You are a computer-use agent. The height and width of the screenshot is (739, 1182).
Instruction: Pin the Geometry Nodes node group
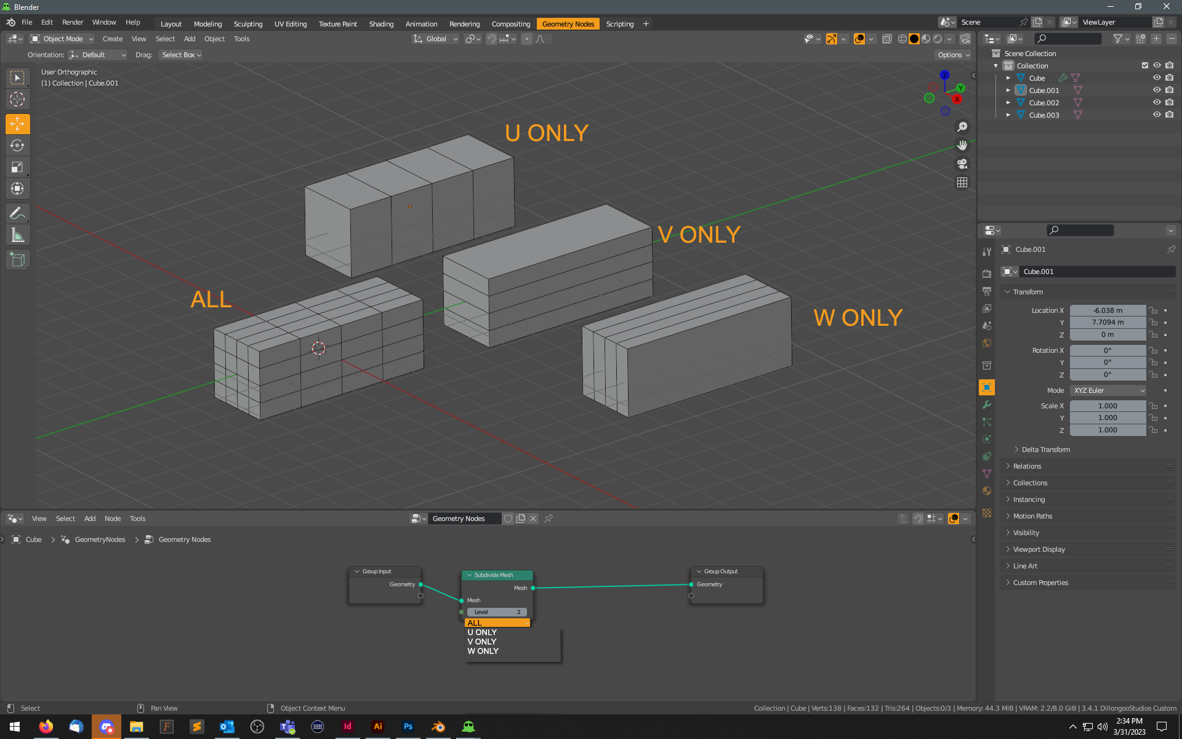pos(549,519)
